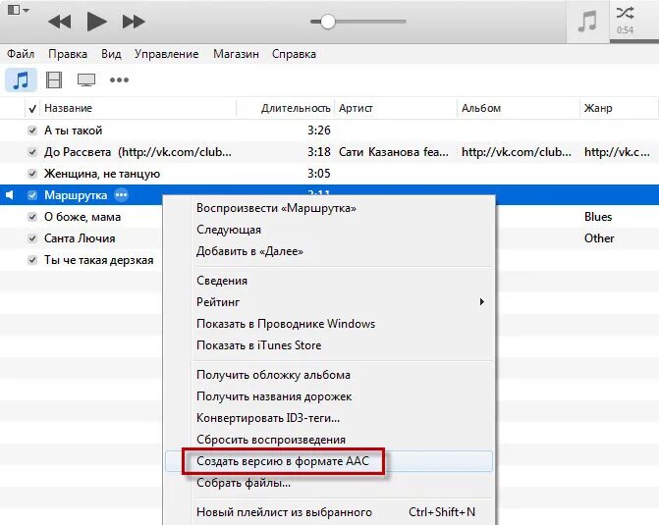The width and height of the screenshot is (659, 525).
Task: Open the Movies library film icon
Action: coord(54,79)
